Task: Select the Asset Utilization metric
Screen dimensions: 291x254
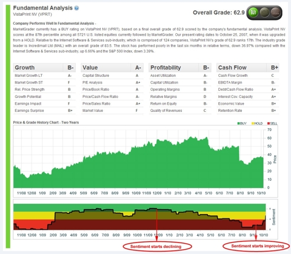Action: click(180, 76)
